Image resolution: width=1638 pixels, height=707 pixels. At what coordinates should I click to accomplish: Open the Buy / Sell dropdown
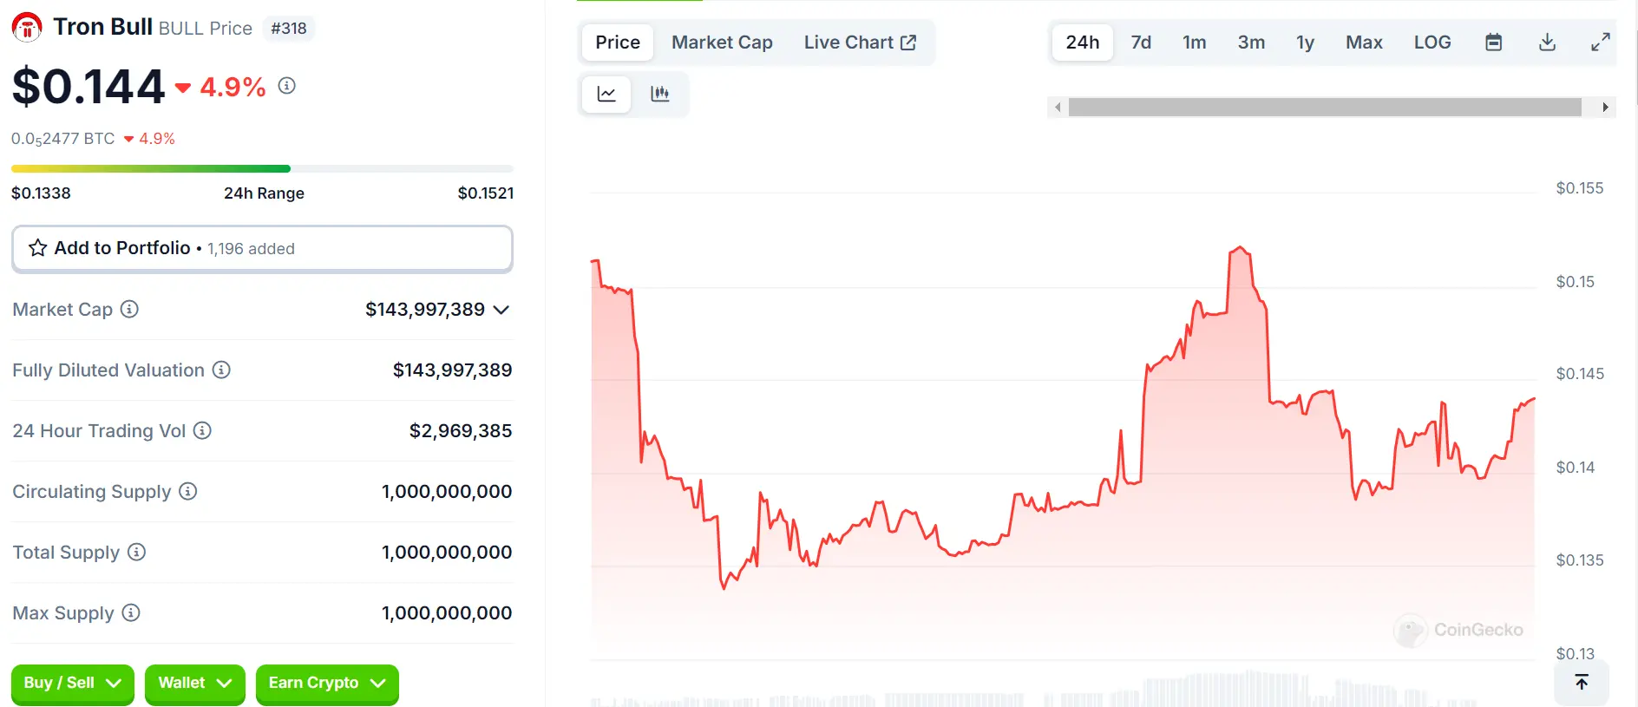coord(73,684)
